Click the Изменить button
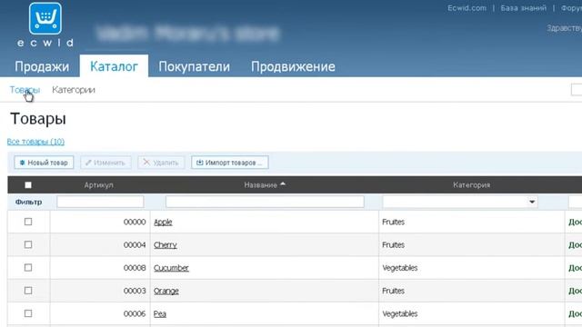Screen dimensions: 582x327 (x=105, y=163)
